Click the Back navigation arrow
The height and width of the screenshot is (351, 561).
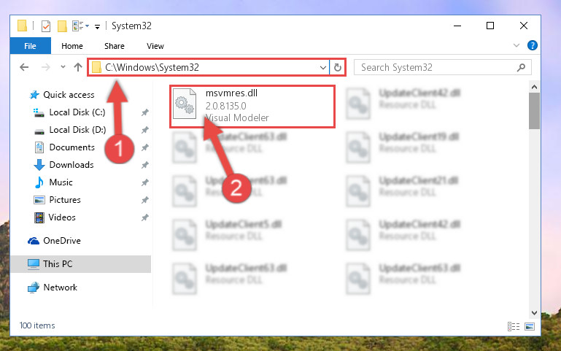click(x=24, y=67)
